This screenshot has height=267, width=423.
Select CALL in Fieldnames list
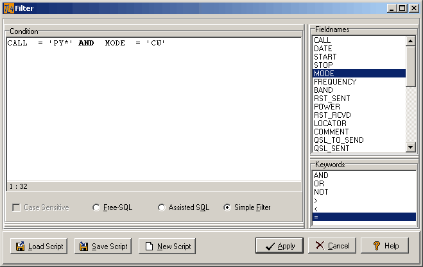point(359,40)
